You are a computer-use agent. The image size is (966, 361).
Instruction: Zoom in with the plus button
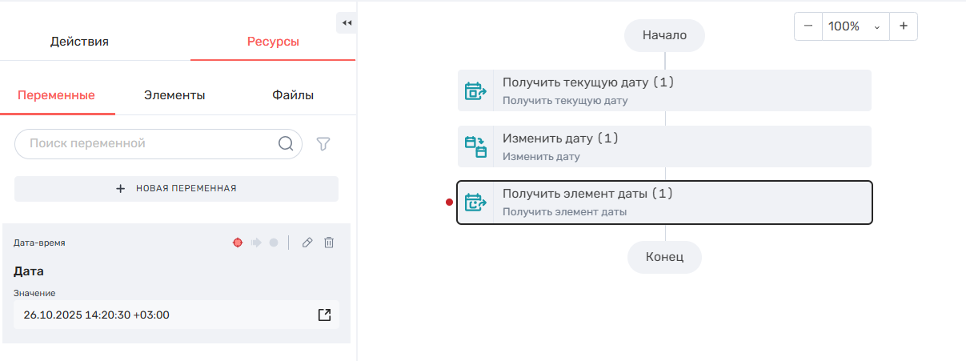pyautogui.click(x=904, y=26)
